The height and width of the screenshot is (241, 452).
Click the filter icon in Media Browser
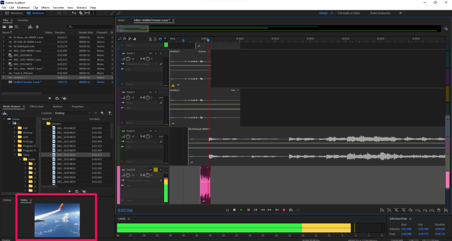(109, 113)
